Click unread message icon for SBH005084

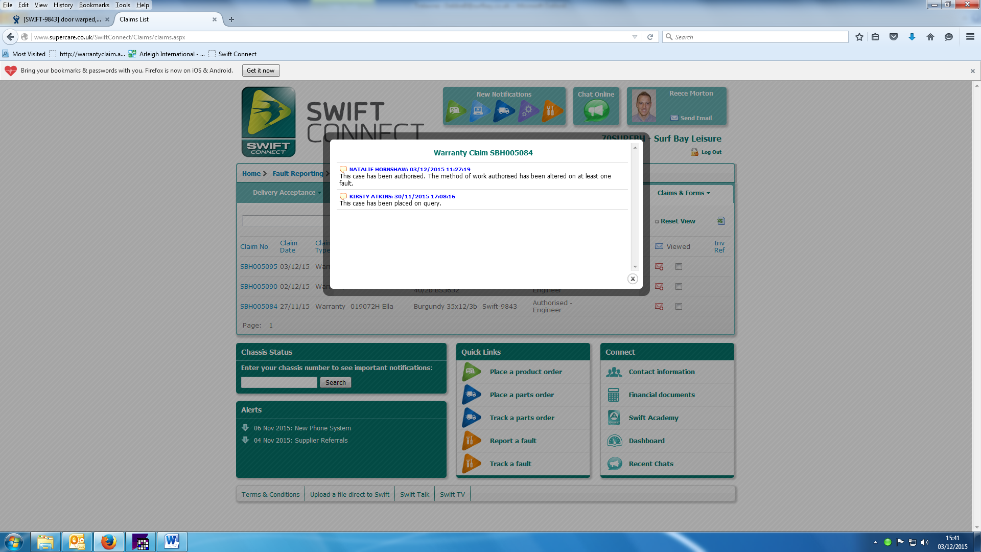(659, 307)
